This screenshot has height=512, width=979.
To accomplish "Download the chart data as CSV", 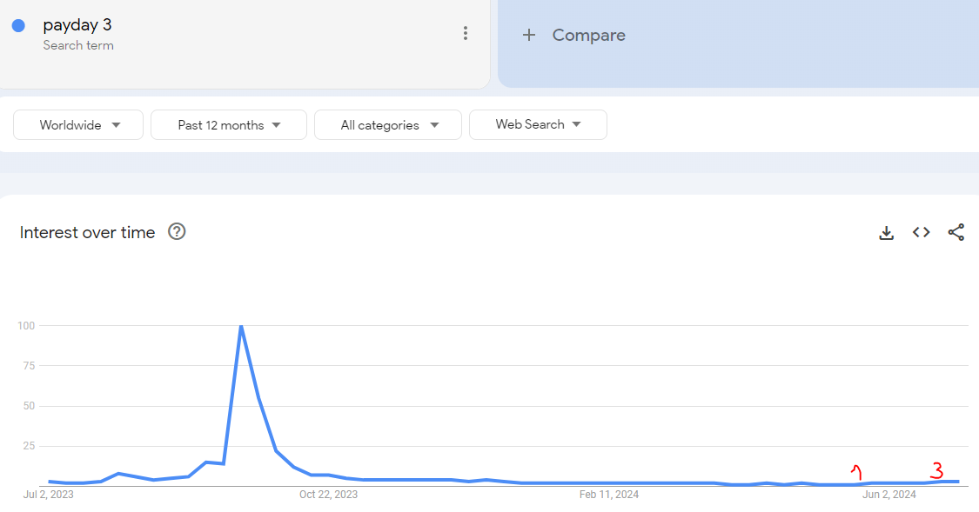I will click(x=886, y=233).
